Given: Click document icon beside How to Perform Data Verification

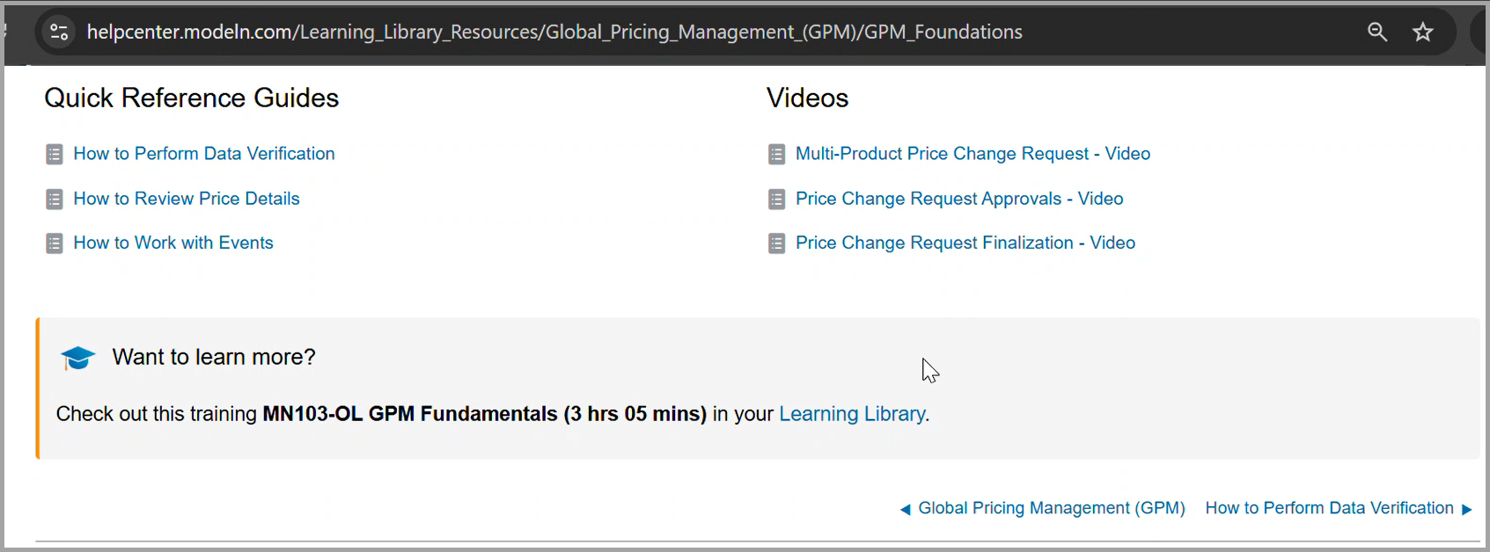Looking at the screenshot, I should pos(55,155).
